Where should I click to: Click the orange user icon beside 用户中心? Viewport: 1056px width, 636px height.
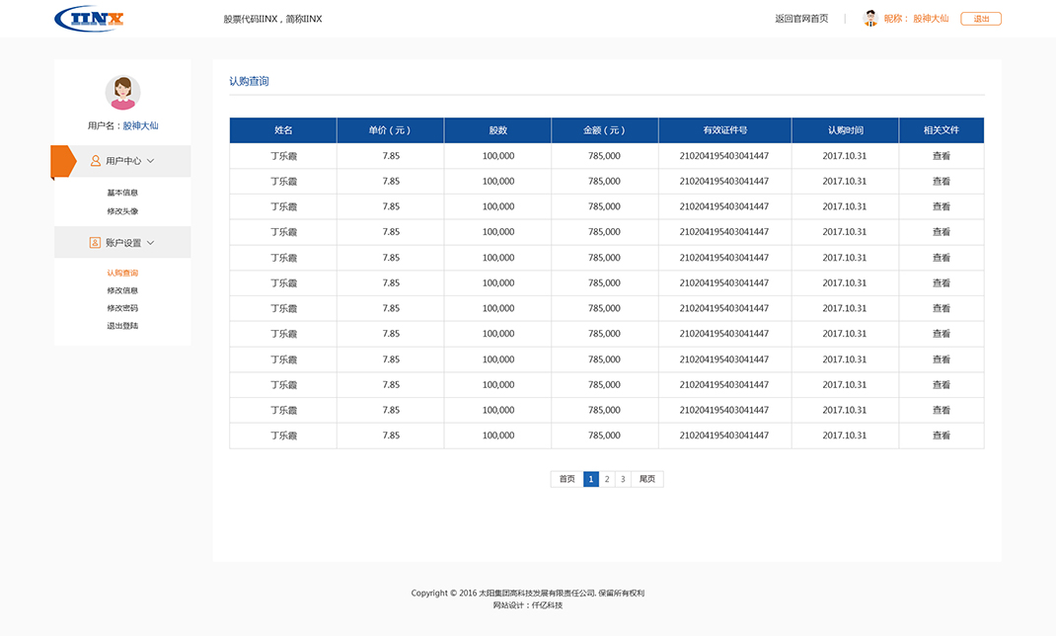point(94,160)
